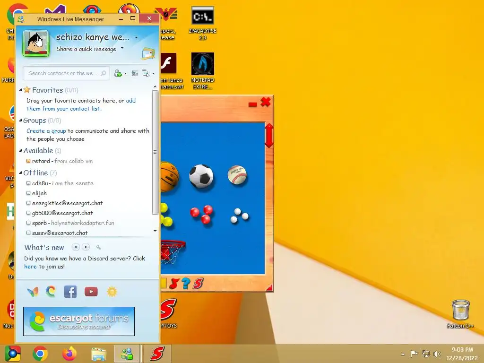484x363 pixels.
Task: Collapse the Available section
Action: point(20,151)
